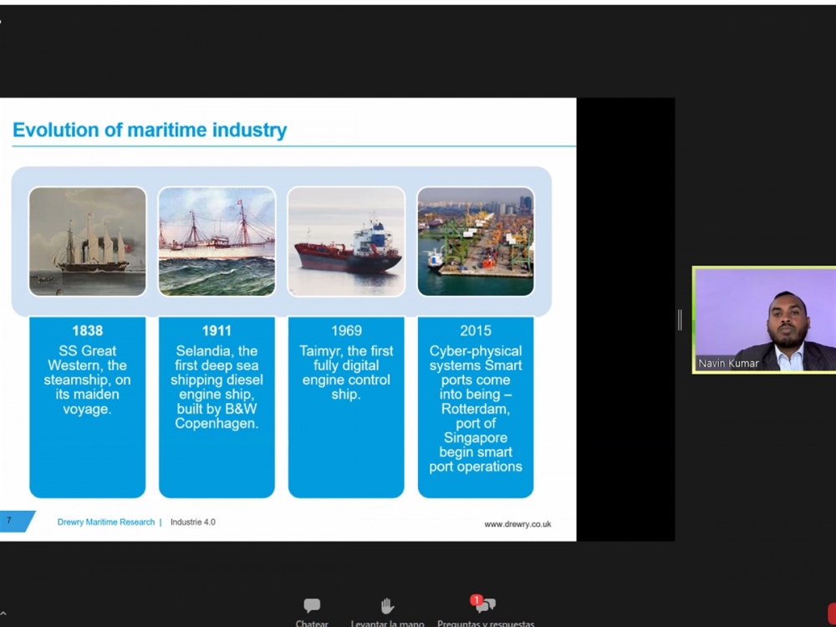This screenshot has width=836, height=627.
Task: Click the SS Great Western steamship image
Action: coord(88,241)
